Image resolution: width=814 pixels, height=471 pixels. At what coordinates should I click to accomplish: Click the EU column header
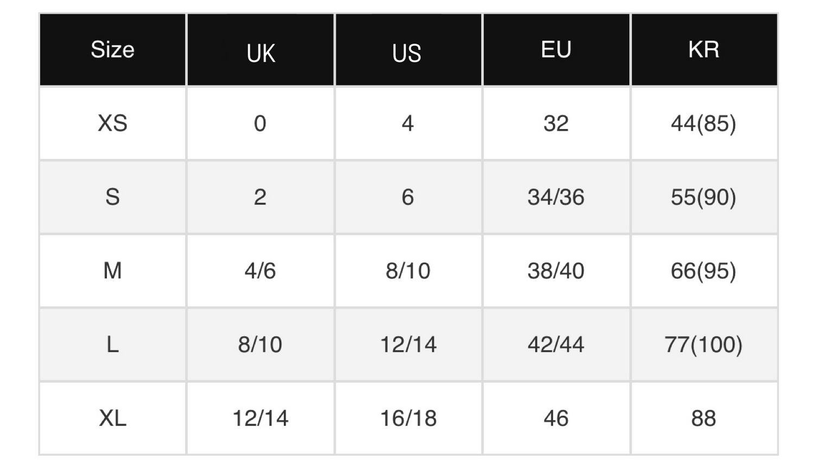click(556, 50)
